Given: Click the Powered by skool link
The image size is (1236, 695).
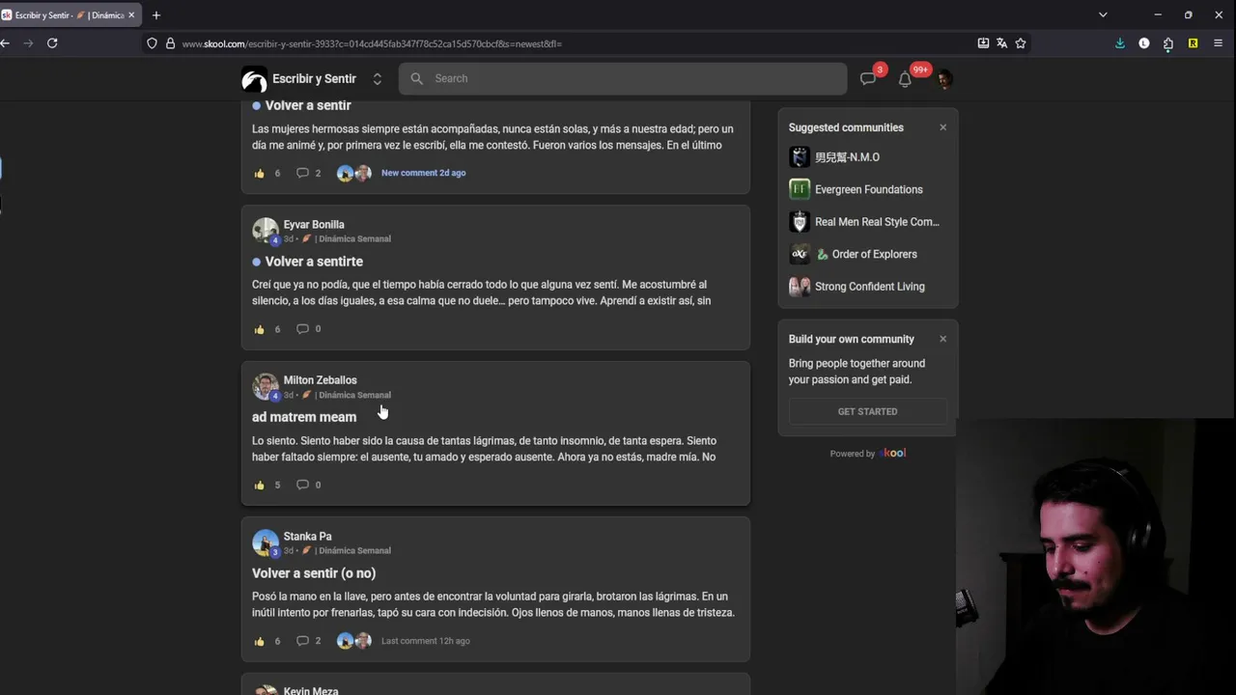Looking at the screenshot, I should point(867,454).
